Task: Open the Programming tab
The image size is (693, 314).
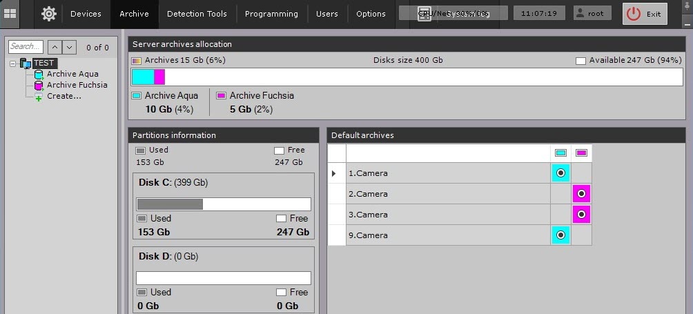Action: pyautogui.click(x=271, y=14)
